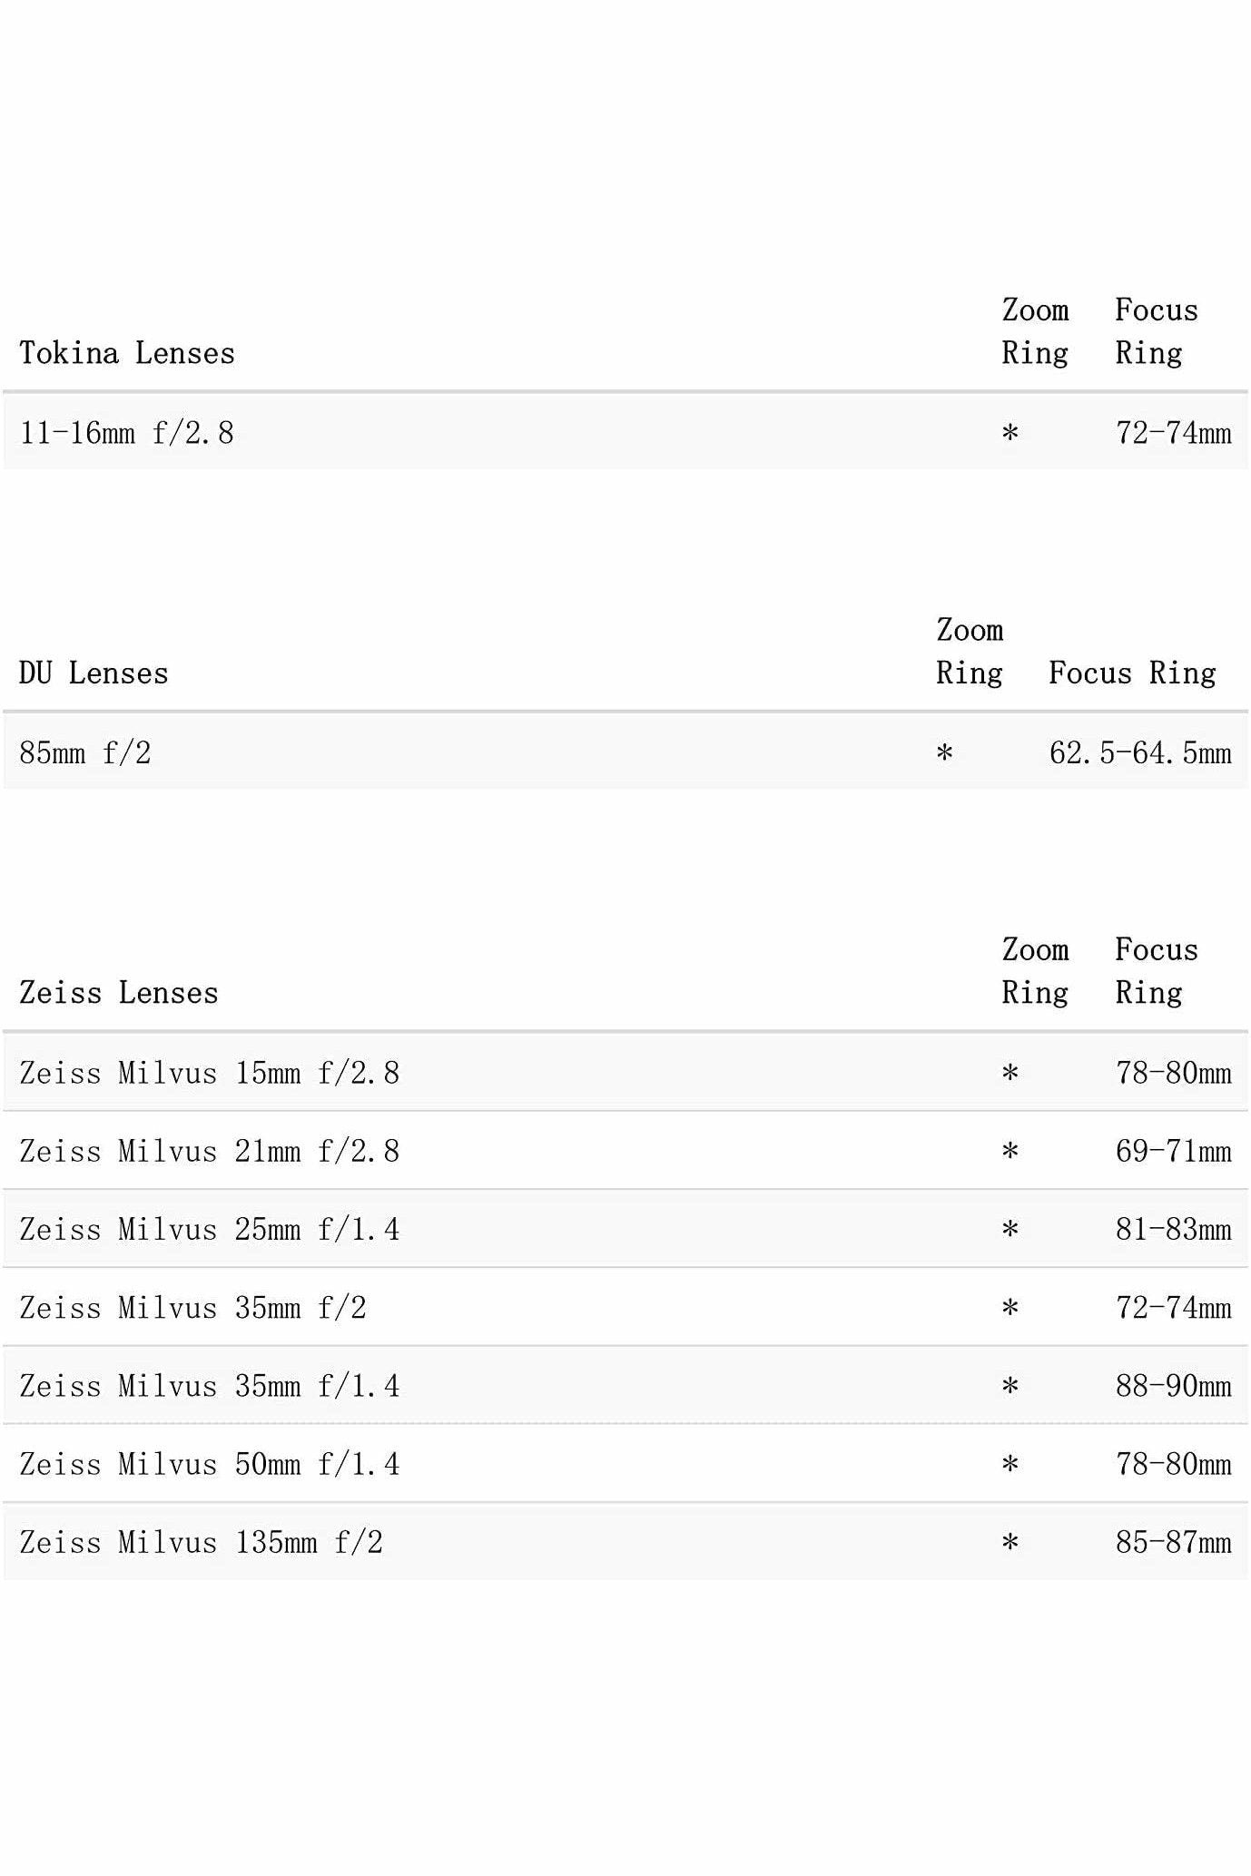The width and height of the screenshot is (1251, 1876).
Task: Click the Focus Ring header in DU table
Action: point(1132,673)
